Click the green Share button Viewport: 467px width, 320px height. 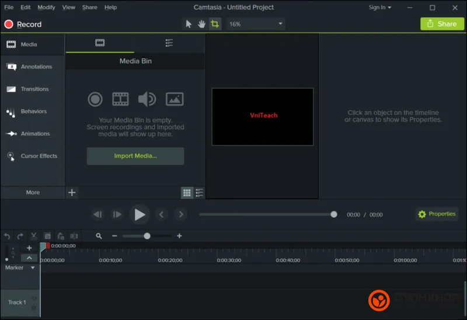442,24
